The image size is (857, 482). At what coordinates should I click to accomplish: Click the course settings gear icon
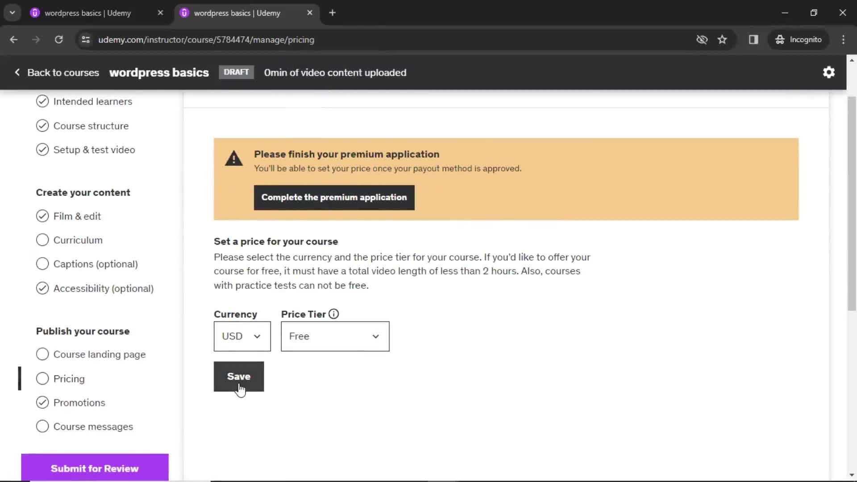(829, 72)
